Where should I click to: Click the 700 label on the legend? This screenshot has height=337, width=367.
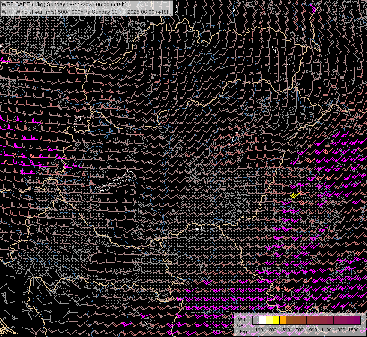[300, 330]
